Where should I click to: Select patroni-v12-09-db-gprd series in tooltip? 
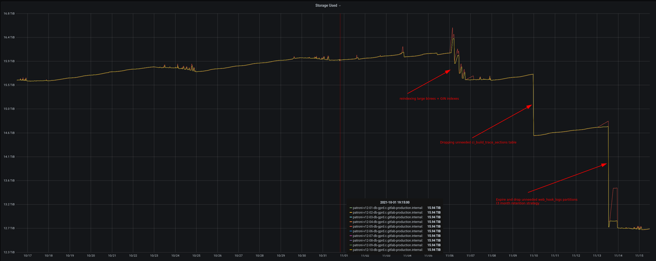395,245
